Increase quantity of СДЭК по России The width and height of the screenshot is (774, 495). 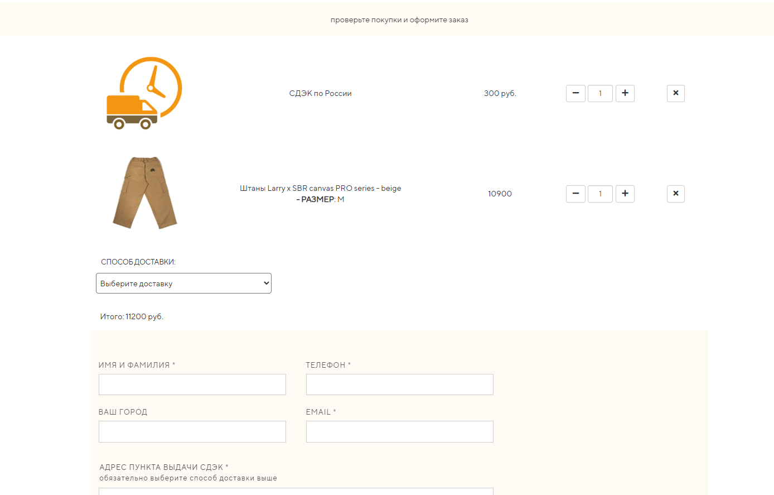pos(625,93)
